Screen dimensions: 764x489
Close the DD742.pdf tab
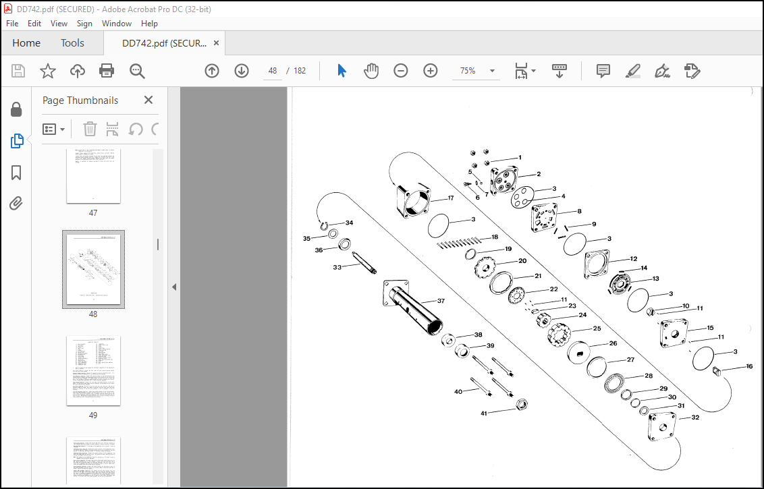click(216, 43)
